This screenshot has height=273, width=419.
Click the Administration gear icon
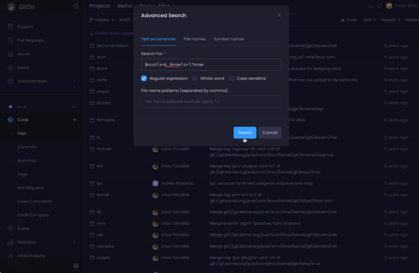[x=10, y=81]
